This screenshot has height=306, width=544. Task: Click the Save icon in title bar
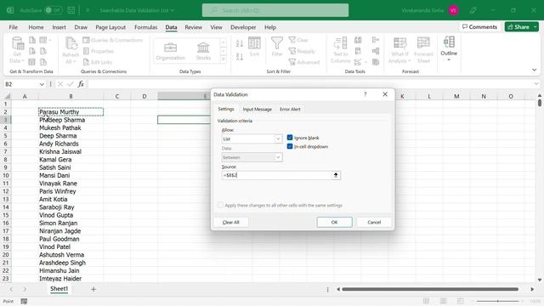[71, 10]
